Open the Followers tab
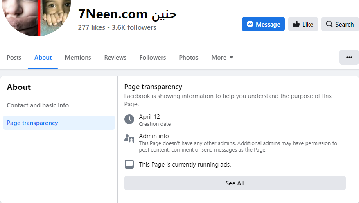Viewport: 359px width, 203px height. click(153, 58)
